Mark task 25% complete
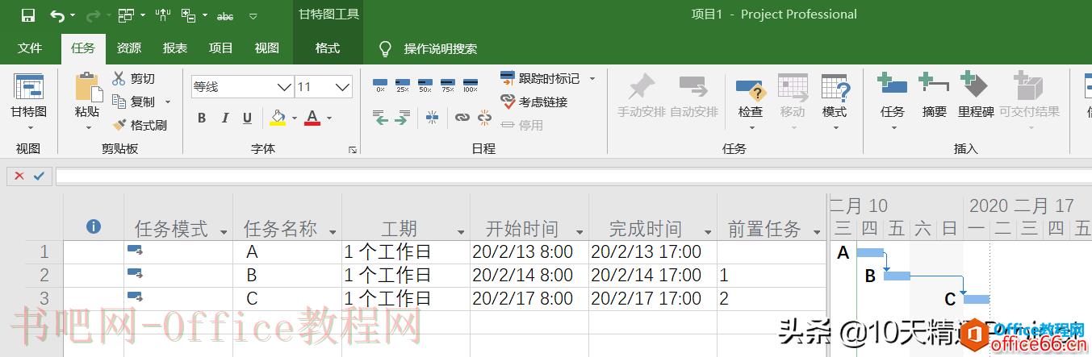Image resolution: width=1092 pixels, height=357 pixels. click(403, 84)
